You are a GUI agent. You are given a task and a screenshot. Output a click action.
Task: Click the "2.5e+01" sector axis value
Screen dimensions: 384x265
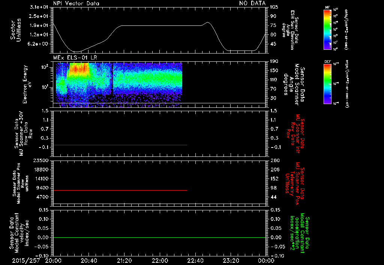(x=39, y=16)
